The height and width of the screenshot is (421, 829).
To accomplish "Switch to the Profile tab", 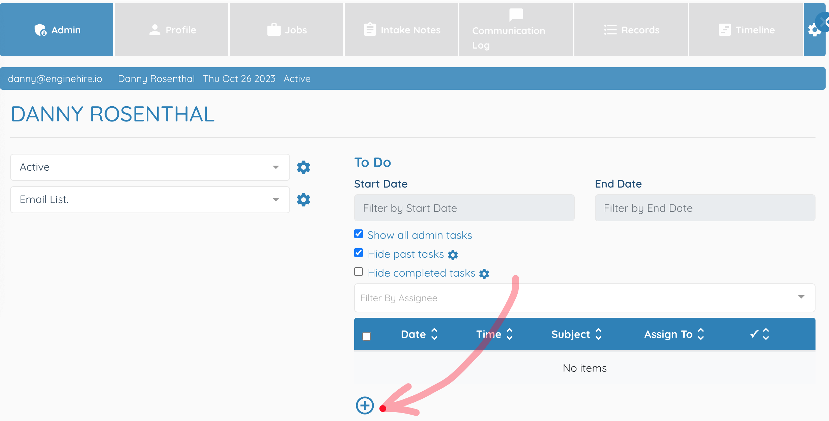I will [x=171, y=30].
